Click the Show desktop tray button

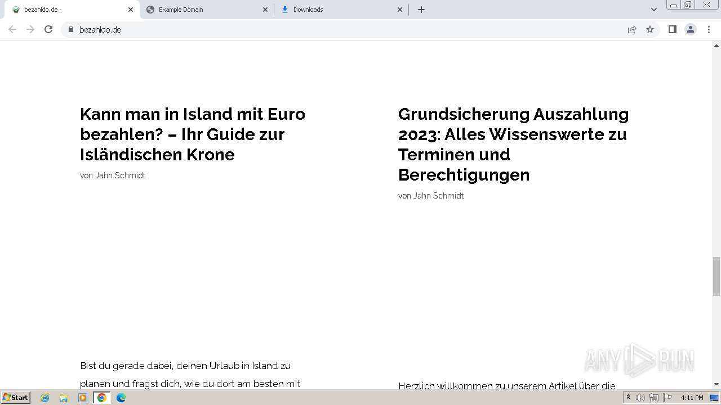pyautogui.click(x=715, y=398)
